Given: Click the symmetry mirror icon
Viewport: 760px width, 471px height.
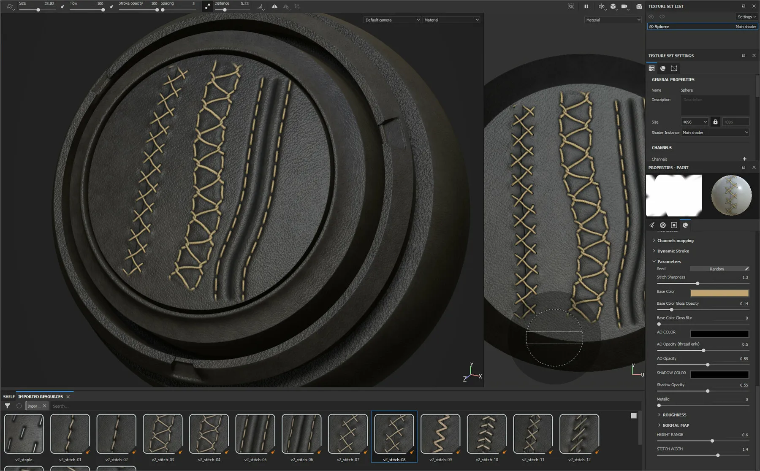Looking at the screenshot, I should [x=274, y=6].
